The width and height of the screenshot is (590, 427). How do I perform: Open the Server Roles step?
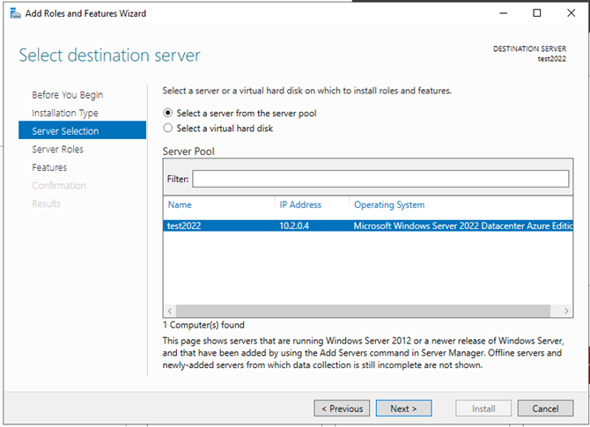pyautogui.click(x=57, y=149)
